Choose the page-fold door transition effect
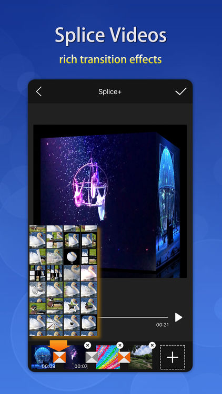This screenshot has width=222, height=394. [x=38, y=256]
